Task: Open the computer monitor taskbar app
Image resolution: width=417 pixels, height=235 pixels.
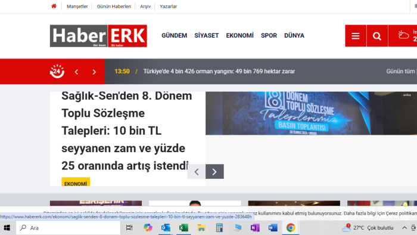Action: coord(238,228)
